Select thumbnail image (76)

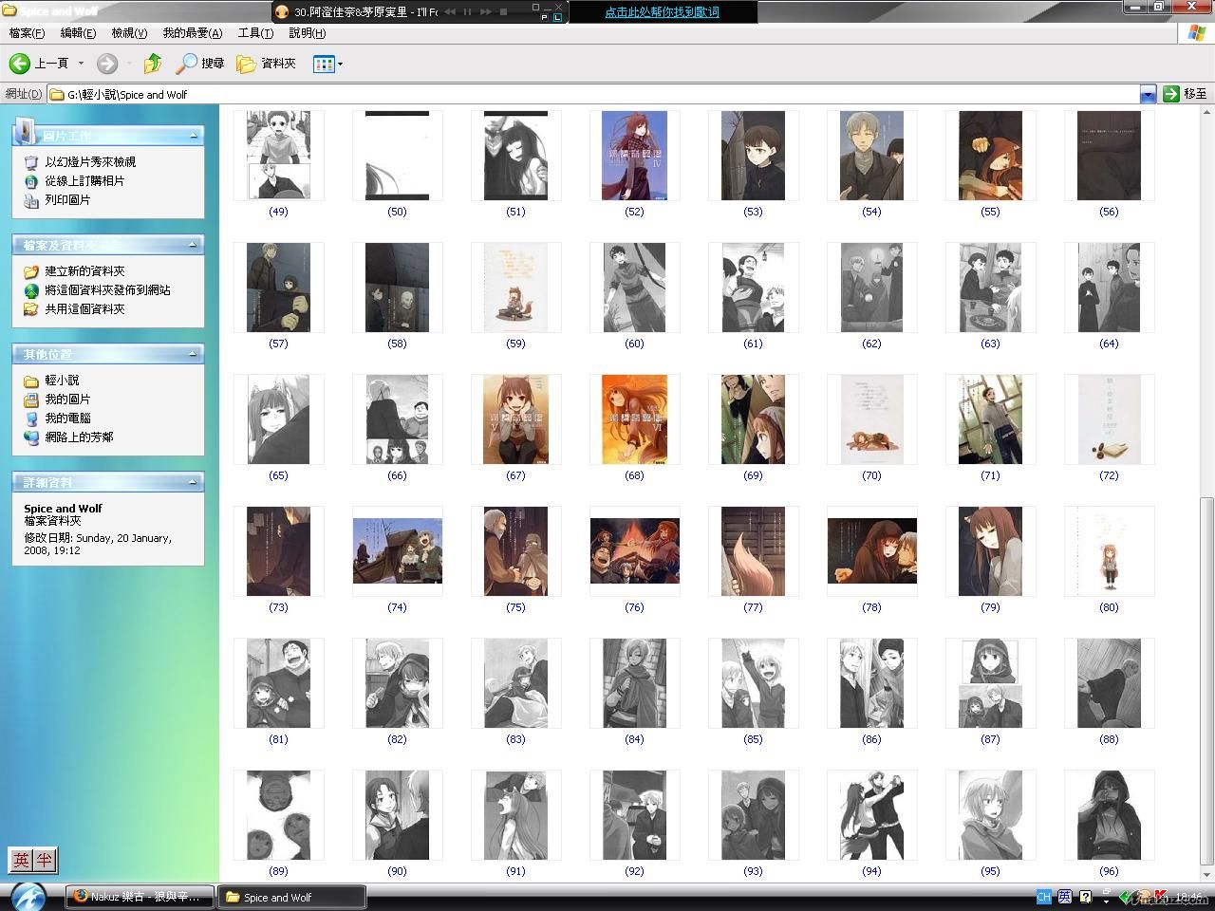point(634,551)
